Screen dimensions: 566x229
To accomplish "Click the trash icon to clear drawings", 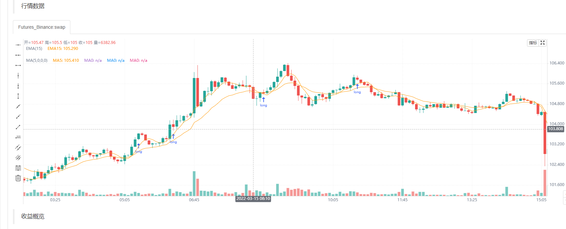I will pos(18,178).
